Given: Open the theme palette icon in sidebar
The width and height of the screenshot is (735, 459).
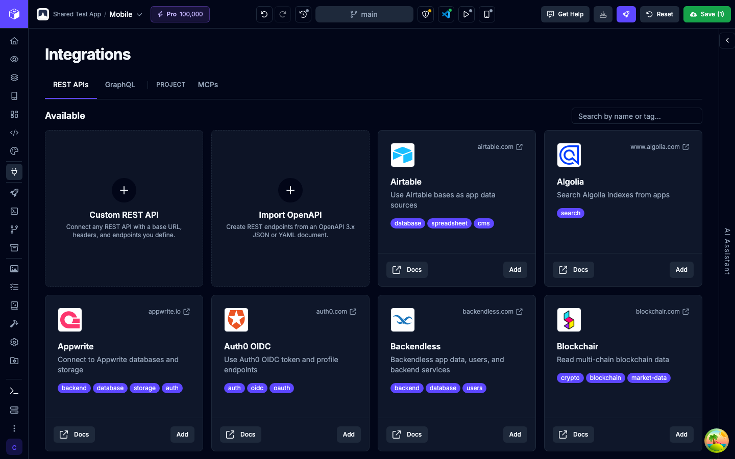Looking at the screenshot, I should click(x=14, y=151).
